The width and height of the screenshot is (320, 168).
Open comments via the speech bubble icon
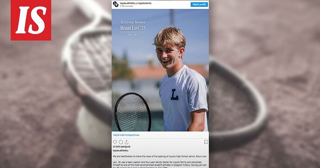coord(121,142)
